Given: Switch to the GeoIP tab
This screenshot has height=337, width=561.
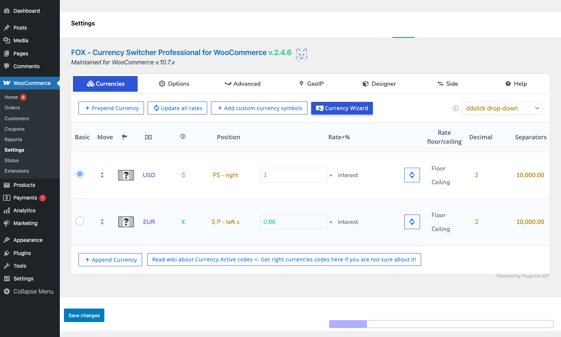Looking at the screenshot, I should click(311, 84).
